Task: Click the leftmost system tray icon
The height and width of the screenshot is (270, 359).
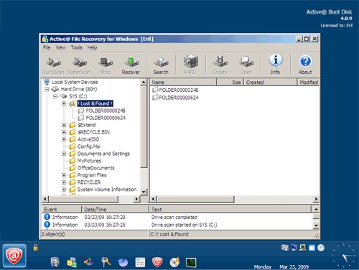Action: (285, 248)
